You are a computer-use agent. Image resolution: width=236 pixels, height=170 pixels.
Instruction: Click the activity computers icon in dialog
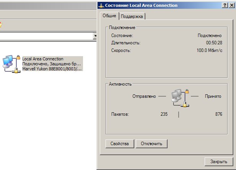click(x=180, y=98)
